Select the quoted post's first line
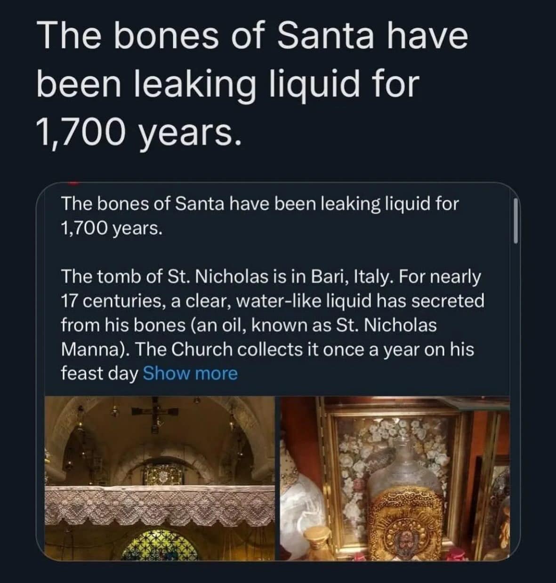The width and height of the screenshot is (556, 583). point(259,204)
